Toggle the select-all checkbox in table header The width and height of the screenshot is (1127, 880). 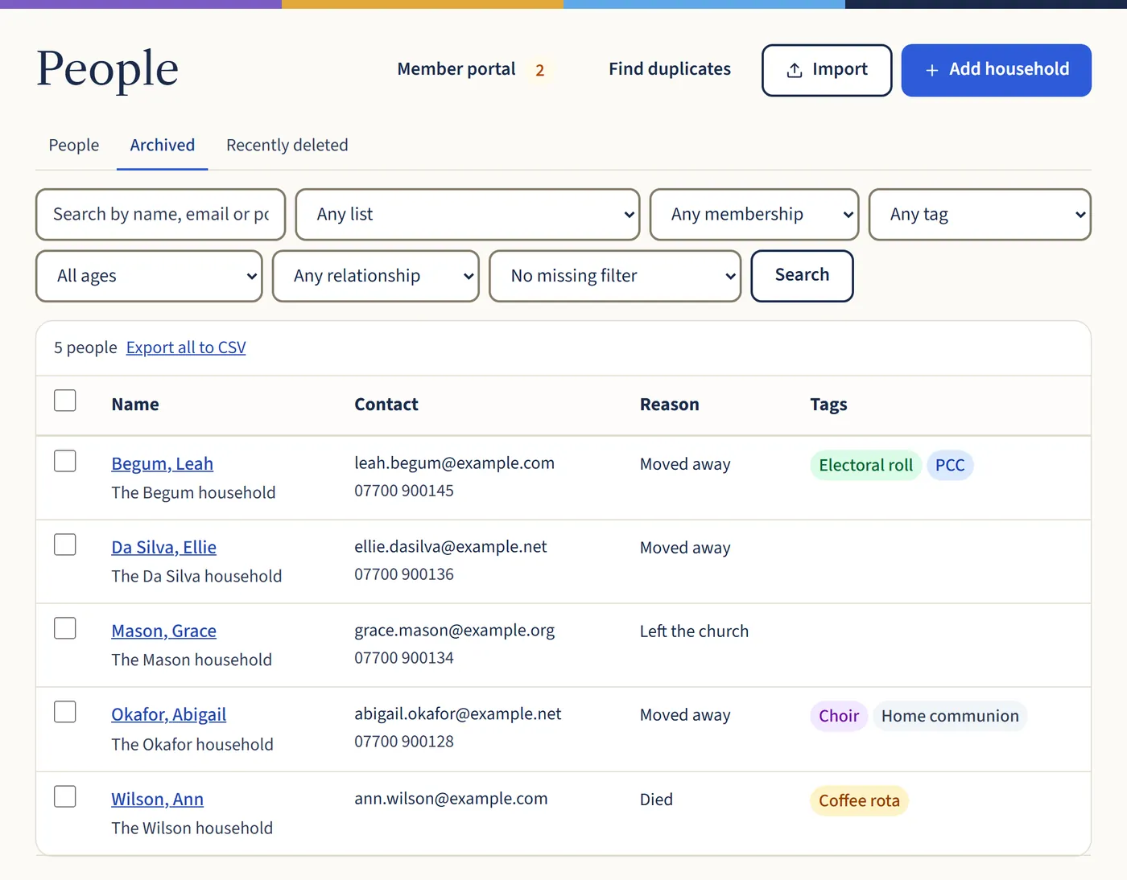click(x=65, y=401)
